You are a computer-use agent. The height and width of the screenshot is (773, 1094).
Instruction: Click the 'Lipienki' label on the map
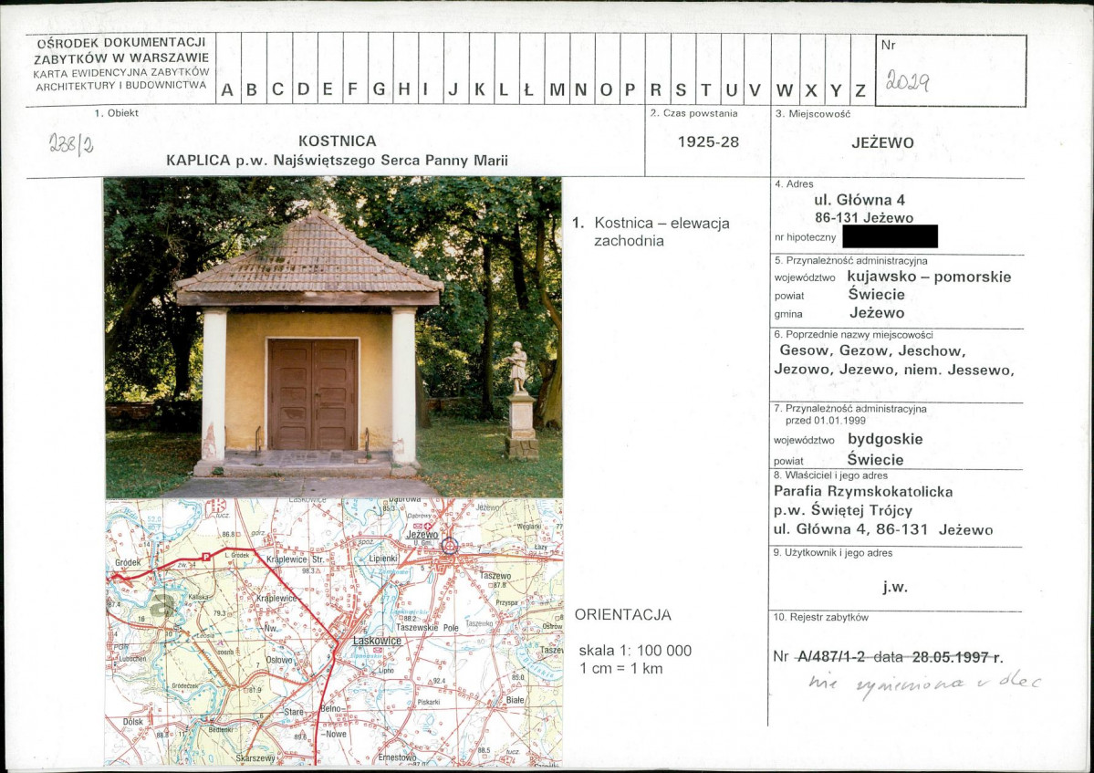(383, 559)
